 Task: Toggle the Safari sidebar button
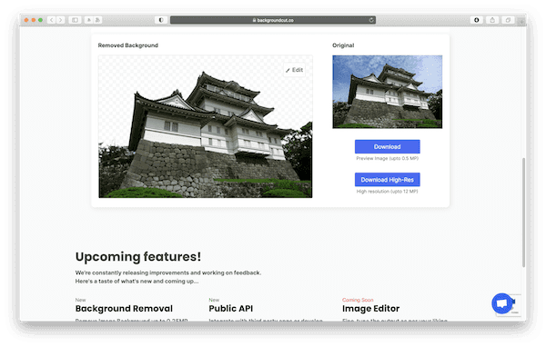click(x=75, y=20)
